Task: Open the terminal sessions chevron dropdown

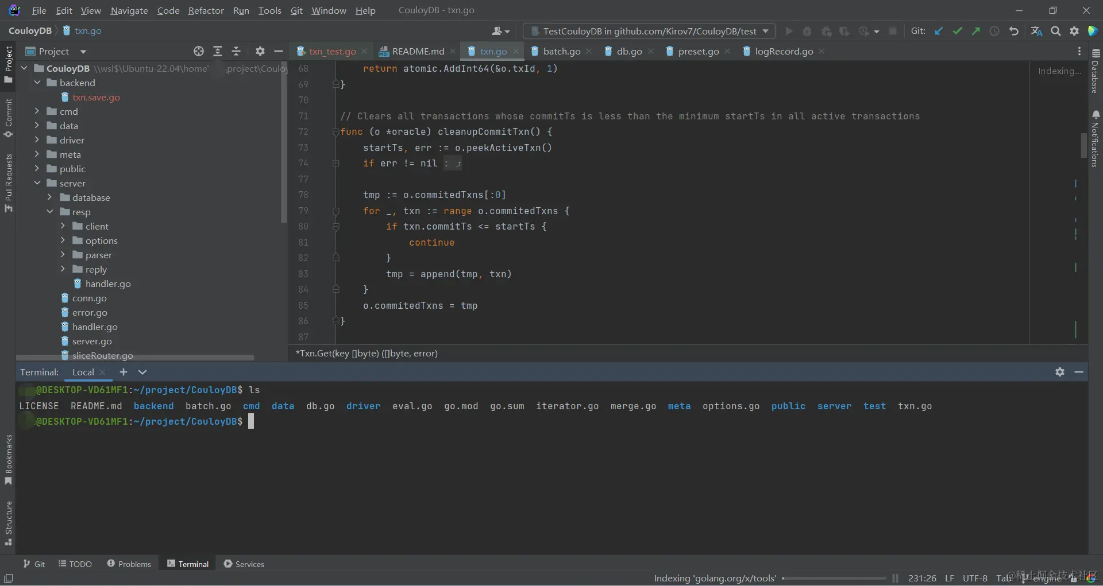Action: (x=142, y=372)
